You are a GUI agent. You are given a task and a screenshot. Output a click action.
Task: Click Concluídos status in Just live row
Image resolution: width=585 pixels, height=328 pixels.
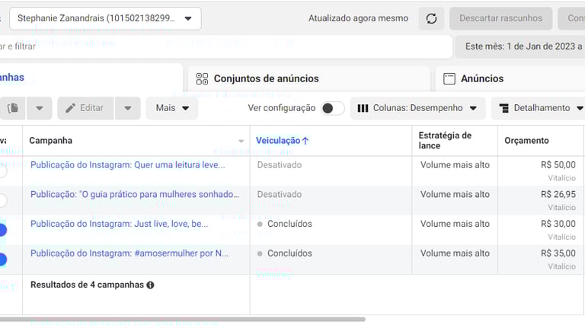289,224
